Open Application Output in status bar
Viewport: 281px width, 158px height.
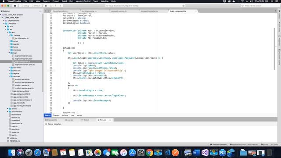[x=244, y=144]
